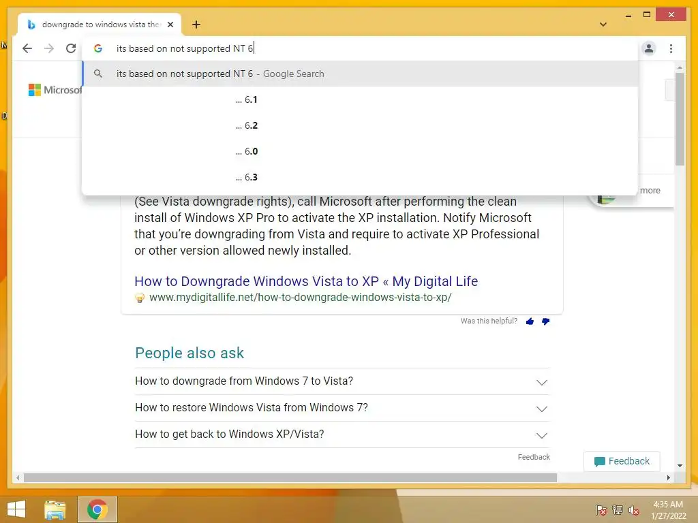
Task: Open File Explorer from the taskbar
Action: coord(55,509)
